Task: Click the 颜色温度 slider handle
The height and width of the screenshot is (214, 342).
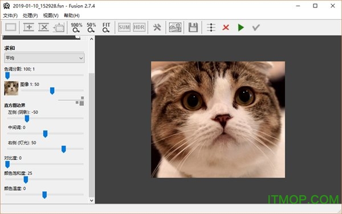Action: click(44, 195)
